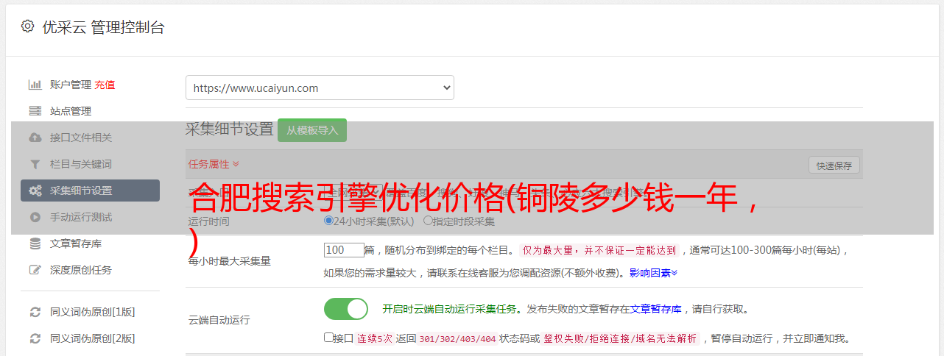Open 账户管理 in the sidebar

(x=71, y=85)
